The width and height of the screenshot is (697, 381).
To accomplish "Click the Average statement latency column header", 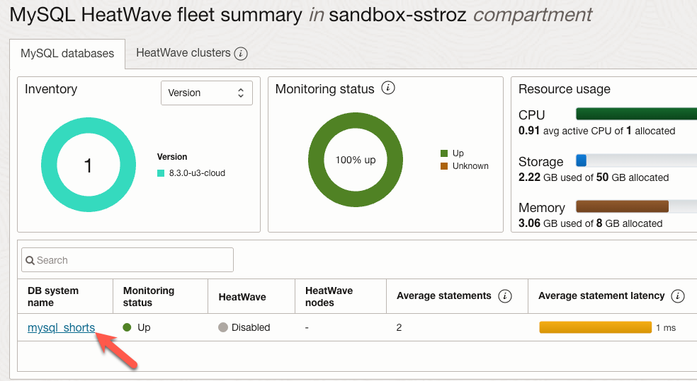I will click(613, 296).
